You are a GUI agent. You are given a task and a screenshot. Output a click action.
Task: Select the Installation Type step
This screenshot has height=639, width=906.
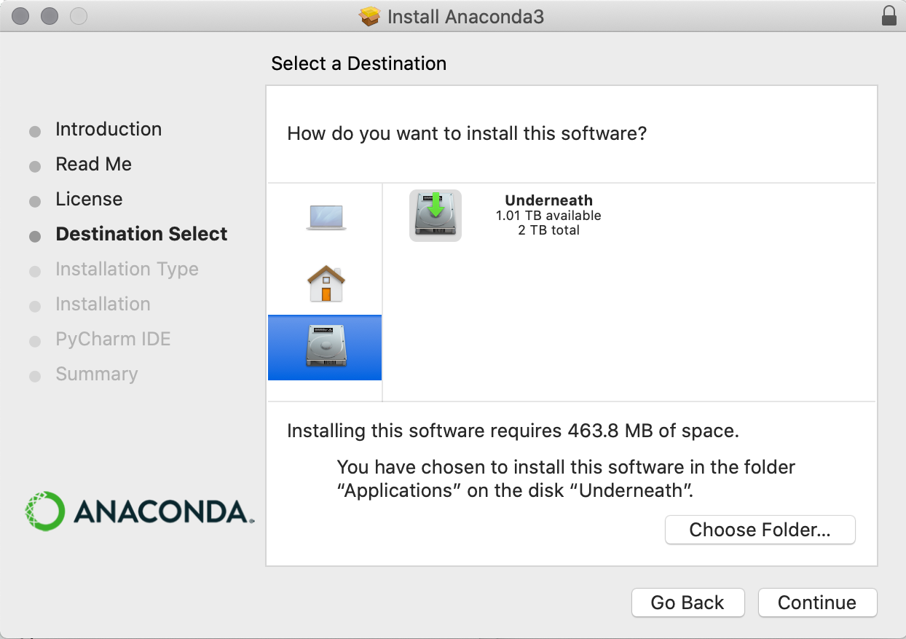tap(127, 269)
